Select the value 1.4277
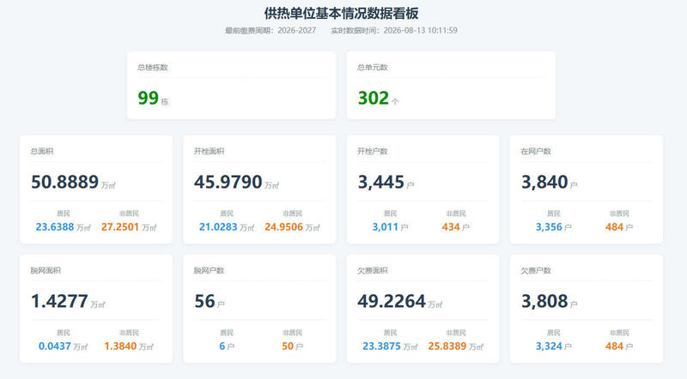 point(59,302)
